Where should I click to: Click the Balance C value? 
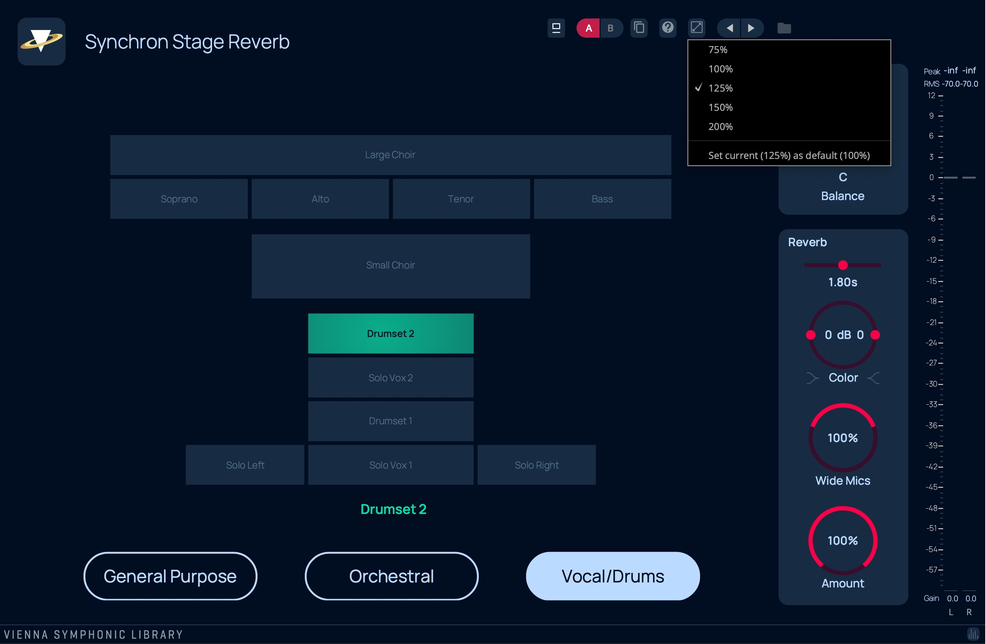click(843, 177)
